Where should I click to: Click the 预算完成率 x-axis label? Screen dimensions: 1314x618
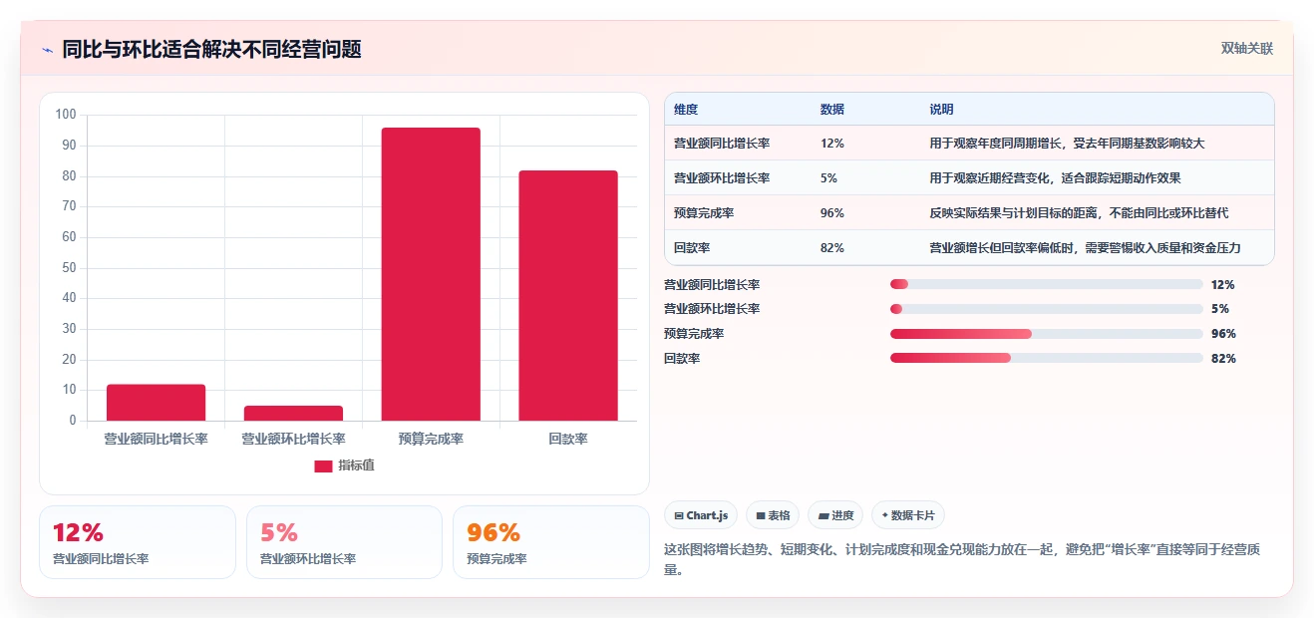coord(431,439)
